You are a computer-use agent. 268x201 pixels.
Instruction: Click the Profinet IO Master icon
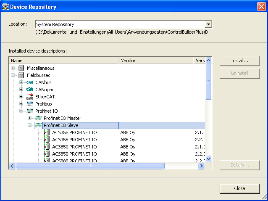tap(38, 118)
